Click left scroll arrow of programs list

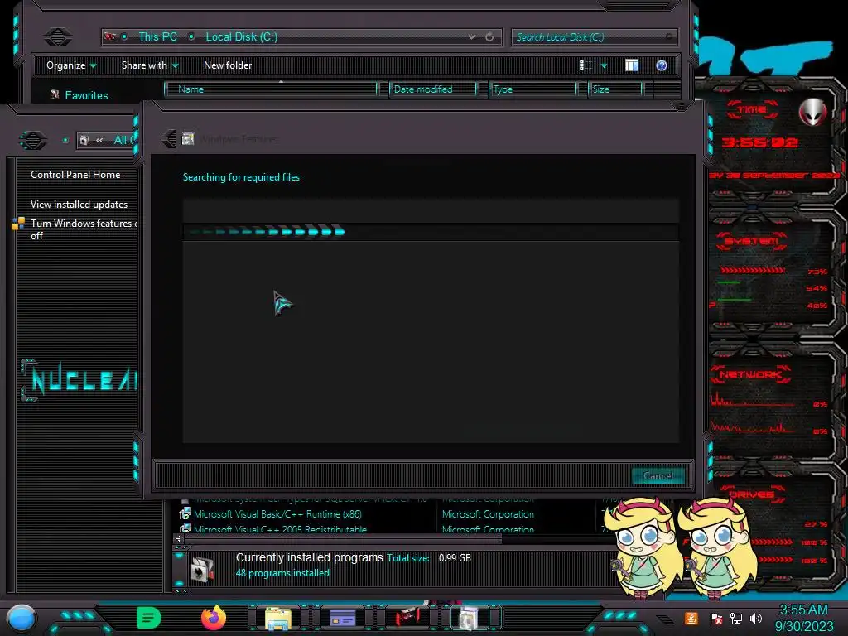[x=178, y=538]
